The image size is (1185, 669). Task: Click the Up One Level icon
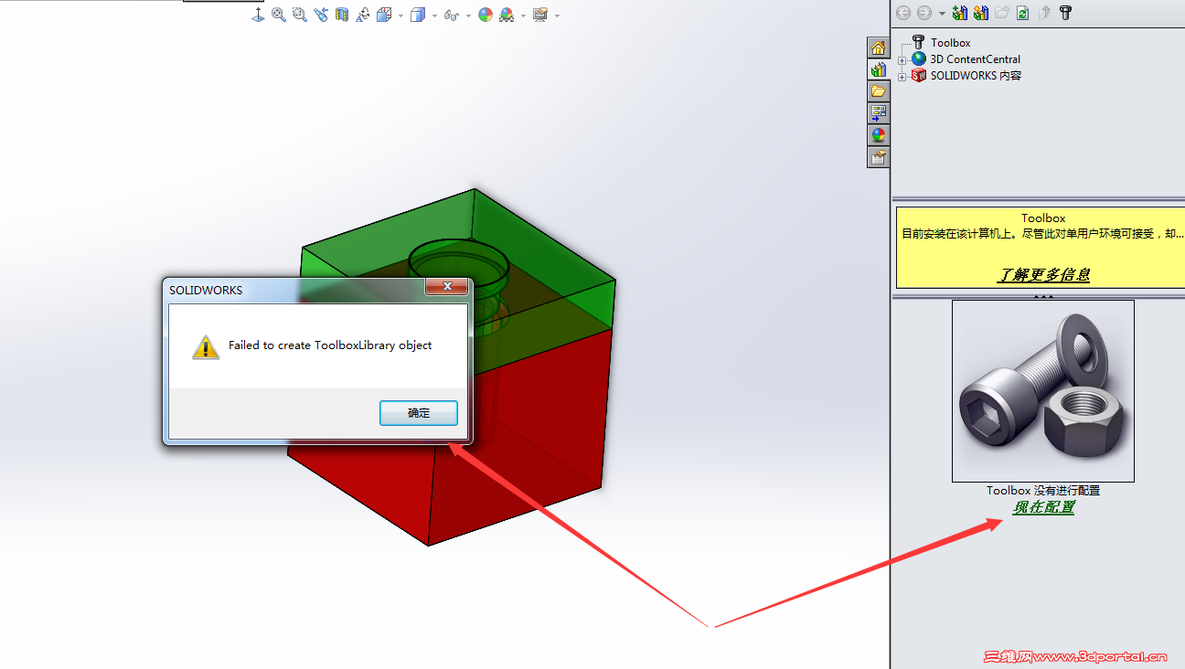[1044, 13]
